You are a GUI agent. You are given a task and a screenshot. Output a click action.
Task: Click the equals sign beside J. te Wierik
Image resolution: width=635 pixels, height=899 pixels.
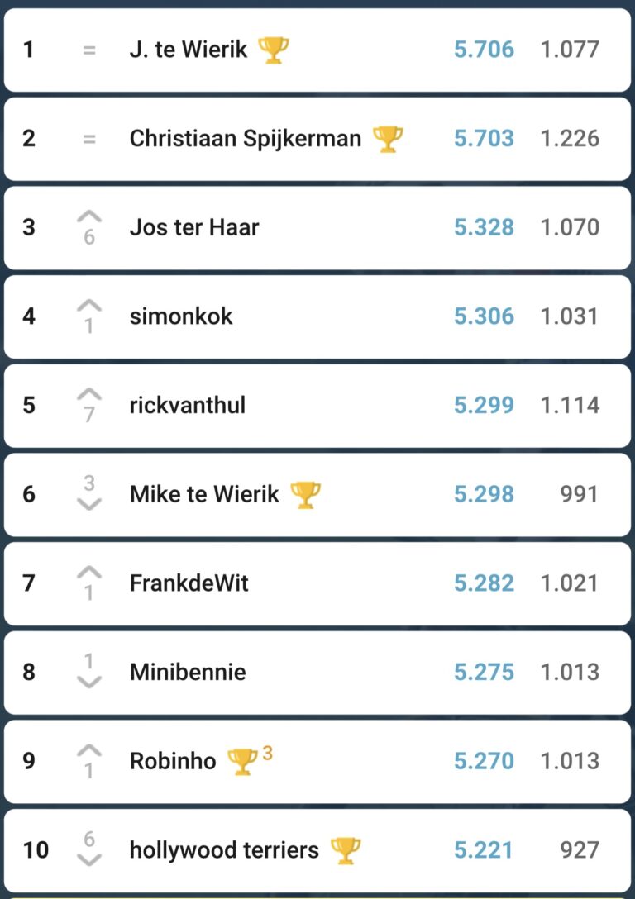click(89, 50)
